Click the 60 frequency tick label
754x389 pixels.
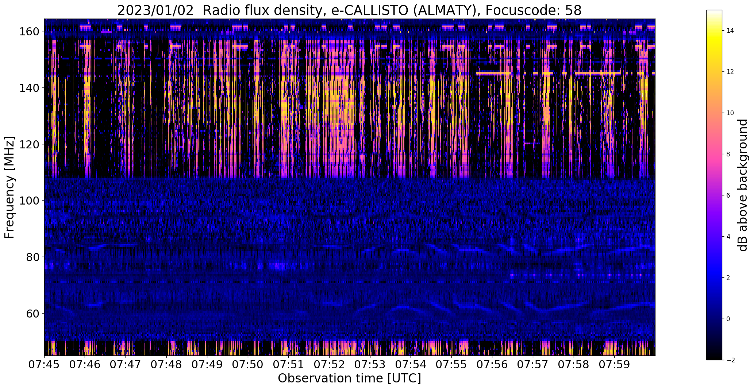[32, 314]
